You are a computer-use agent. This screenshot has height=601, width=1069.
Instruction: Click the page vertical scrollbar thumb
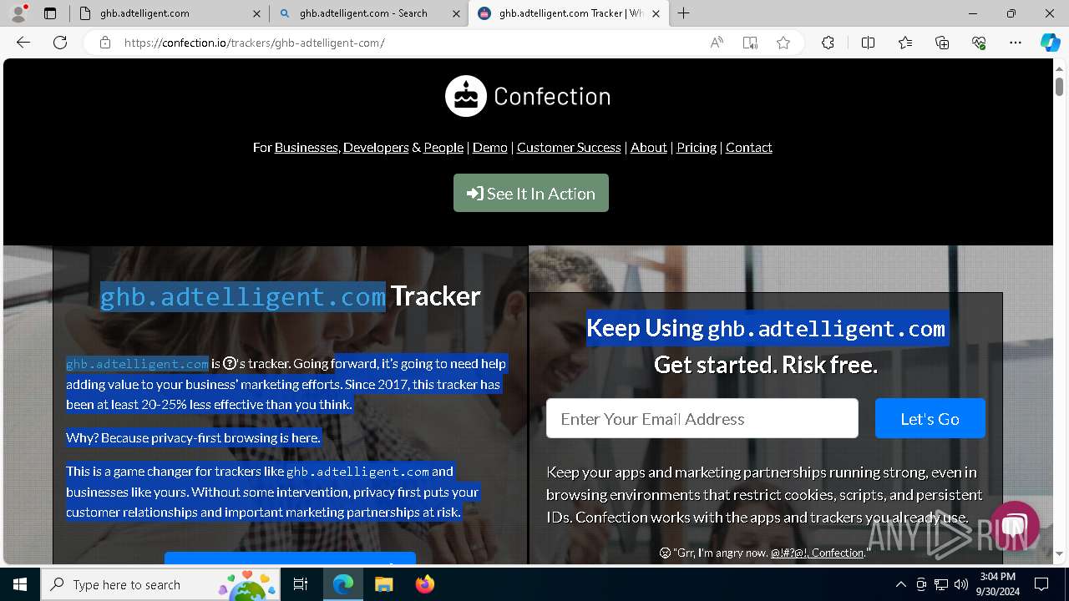pyautogui.click(x=1059, y=86)
